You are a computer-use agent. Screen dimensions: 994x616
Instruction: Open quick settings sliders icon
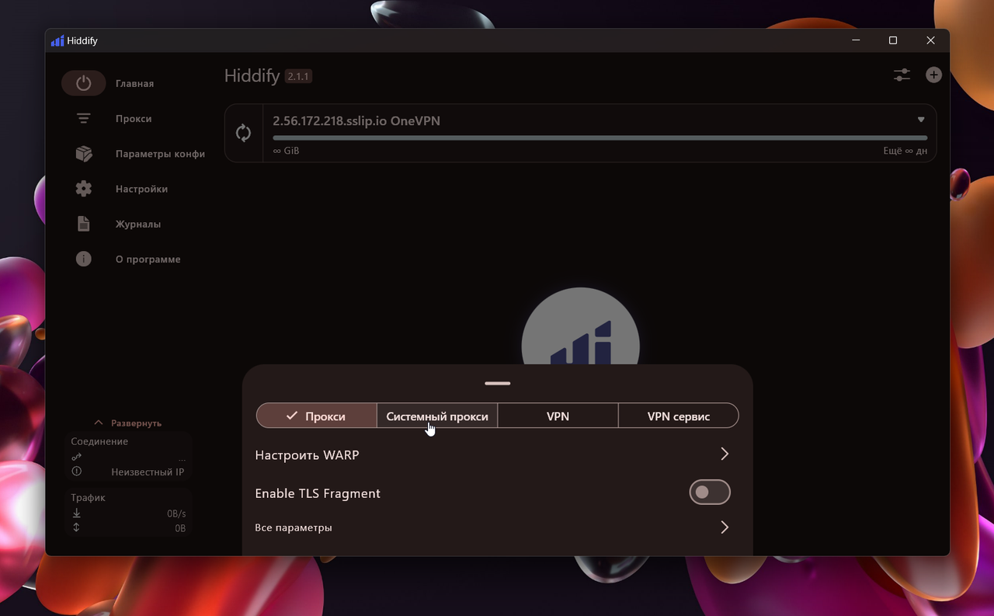point(902,75)
